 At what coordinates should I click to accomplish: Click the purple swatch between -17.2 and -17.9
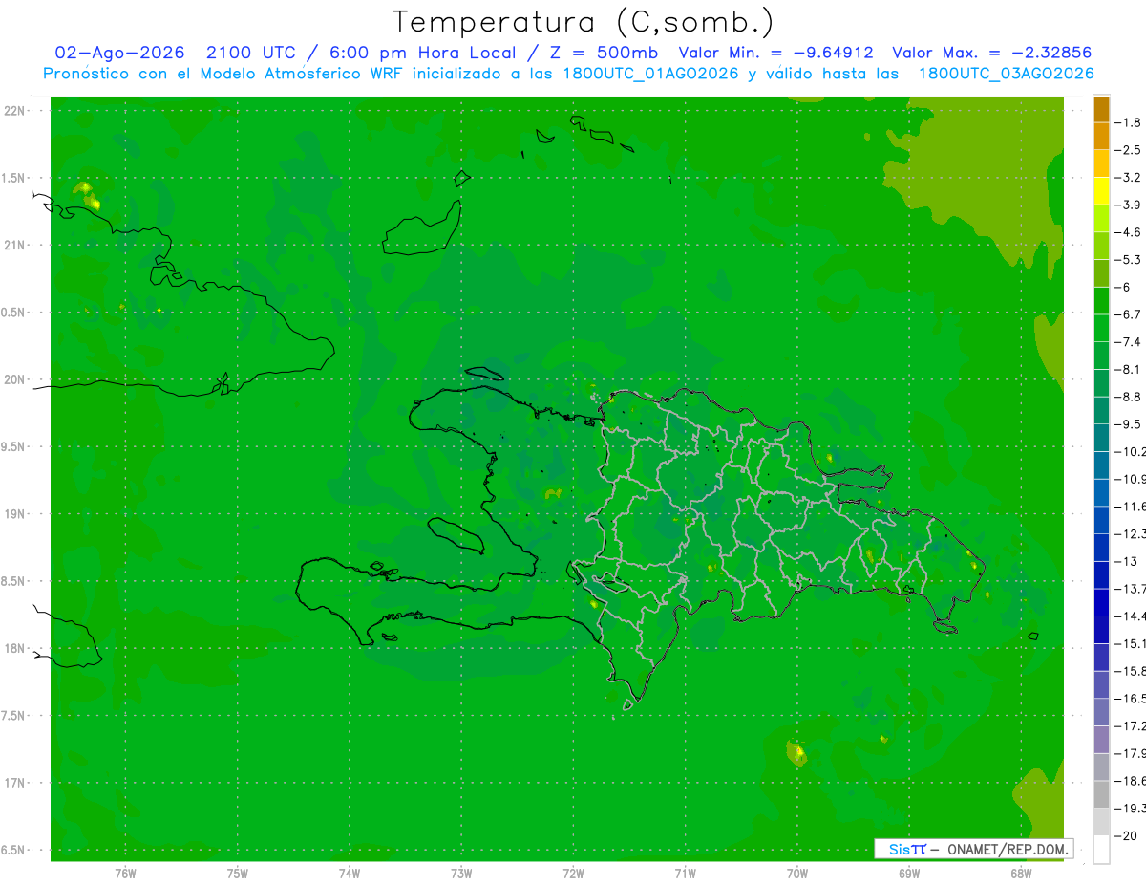pyautogui.click(x=1101, y=740)
